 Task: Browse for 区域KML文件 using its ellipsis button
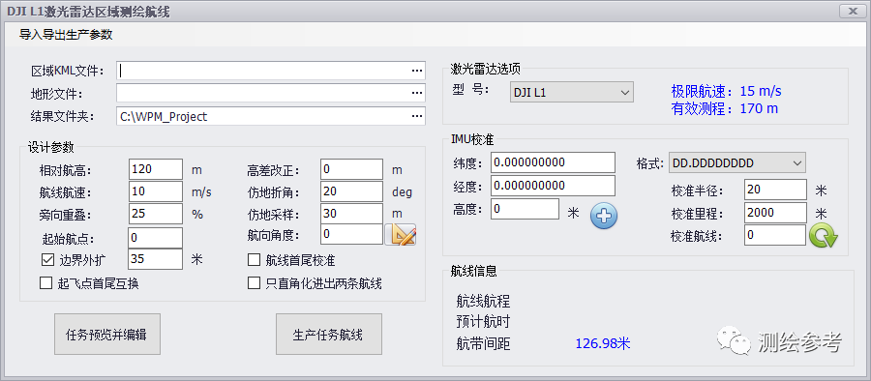pos(416,71)
